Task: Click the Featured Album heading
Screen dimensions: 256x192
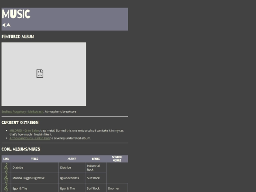Action: point(18,37)
